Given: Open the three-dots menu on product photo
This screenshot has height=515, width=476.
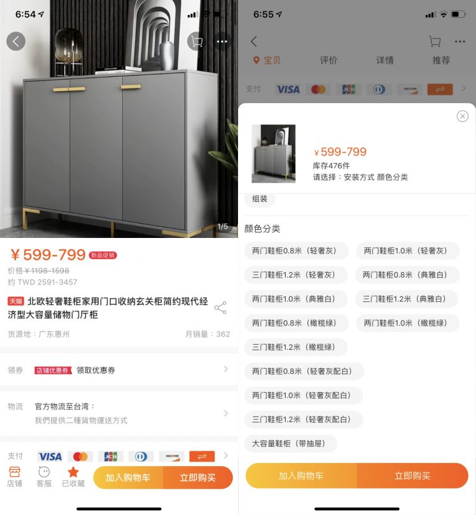Looking at the screenshot, I should point(222,42).
